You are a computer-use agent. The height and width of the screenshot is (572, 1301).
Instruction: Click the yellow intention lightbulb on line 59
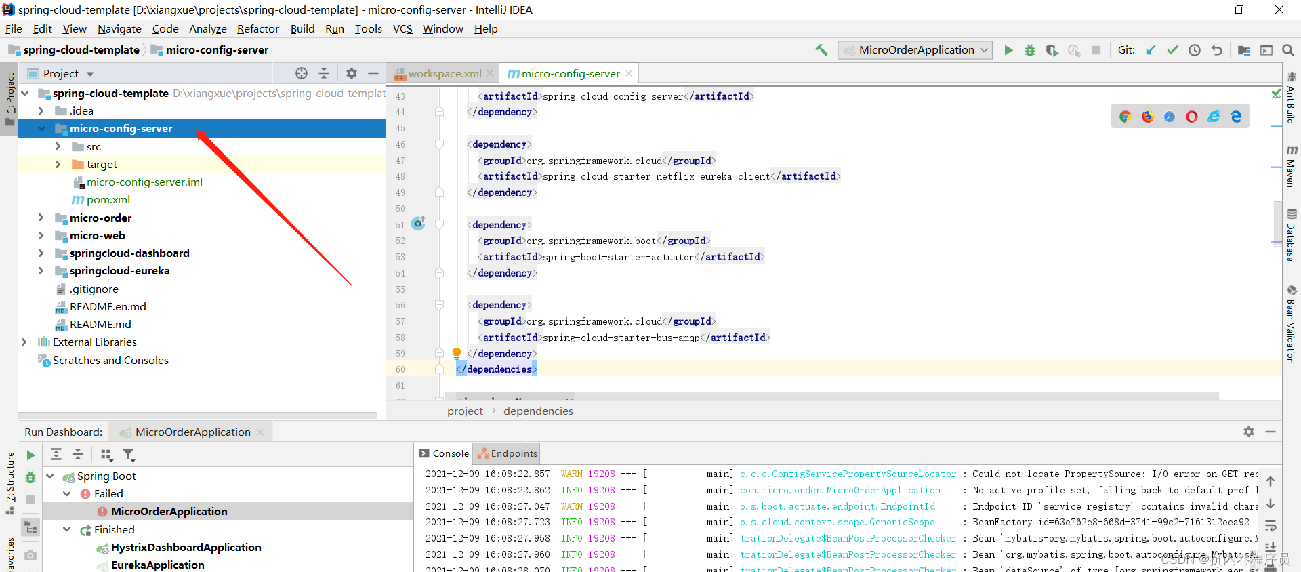point(457,353)
